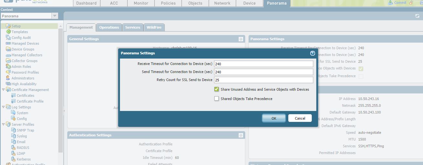This screenshot has width=423, height=165.
Task: Open the Operations sub-tab
Action: click(x=109, y=27)
